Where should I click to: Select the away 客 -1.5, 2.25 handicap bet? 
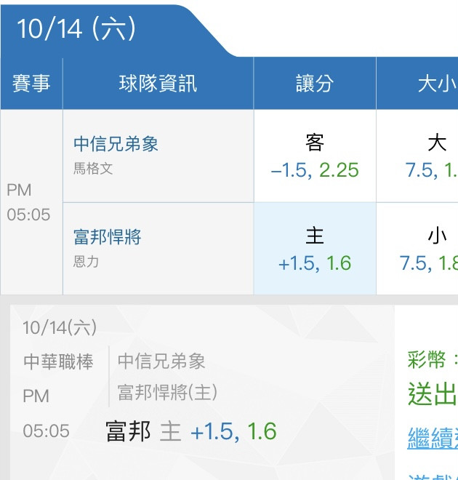point(315,156)
